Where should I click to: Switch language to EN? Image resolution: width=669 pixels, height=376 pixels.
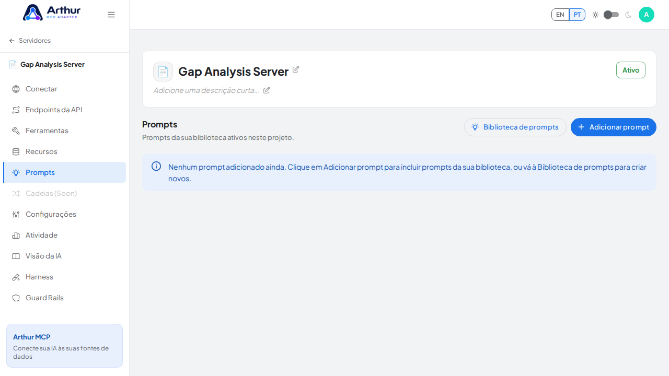560,15
